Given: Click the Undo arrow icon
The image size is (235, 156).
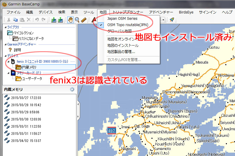Looking at the screenshot, I should point(37,19).
